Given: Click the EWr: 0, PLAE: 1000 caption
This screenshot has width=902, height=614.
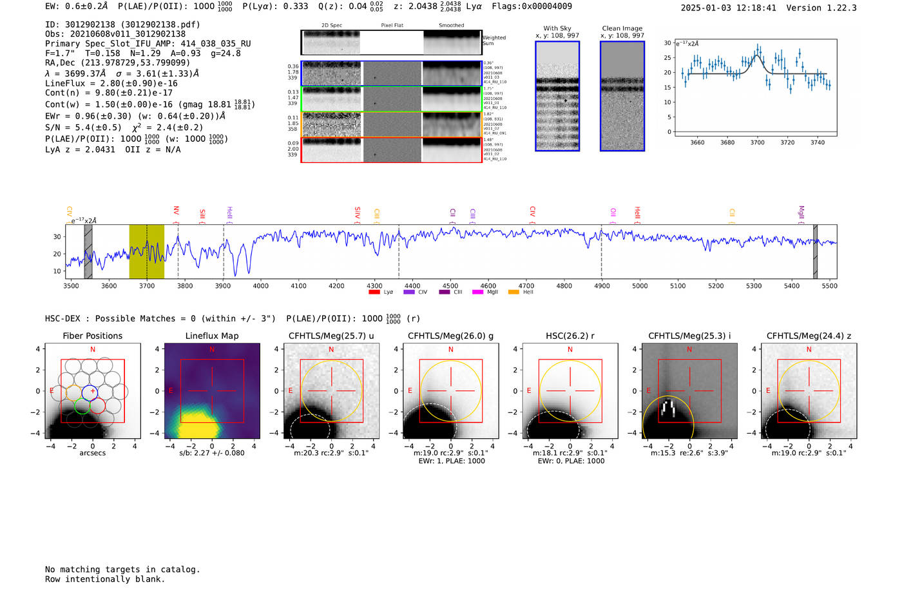Looking at the screenshot, I should (570, 461).
